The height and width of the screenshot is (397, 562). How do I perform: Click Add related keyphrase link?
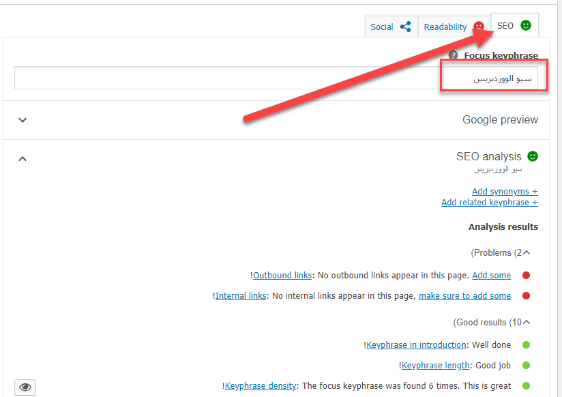coord(489,203)
